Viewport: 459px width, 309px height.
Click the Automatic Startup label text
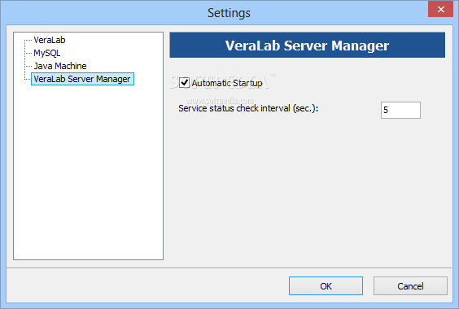point(227,83)
